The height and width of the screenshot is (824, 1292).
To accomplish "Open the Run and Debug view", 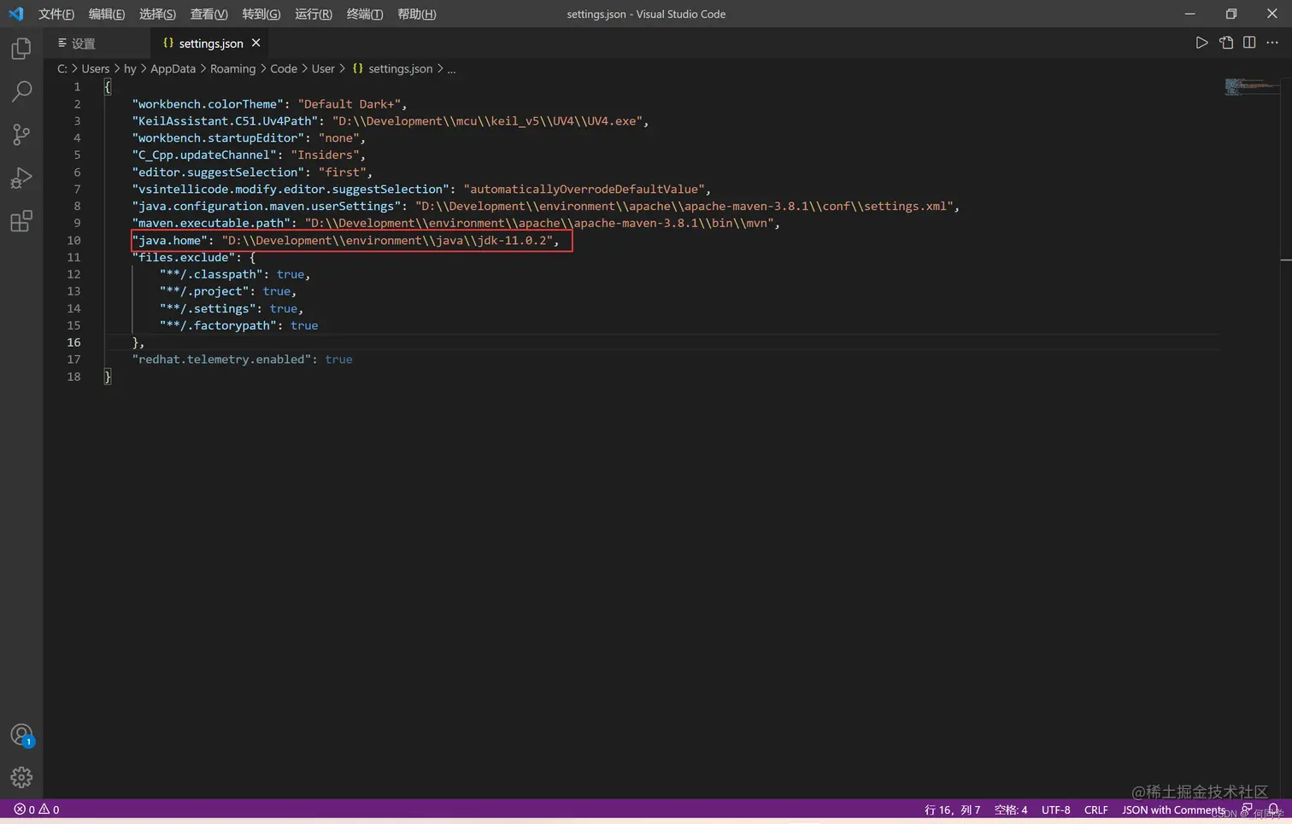I will (x=21, y=178).
